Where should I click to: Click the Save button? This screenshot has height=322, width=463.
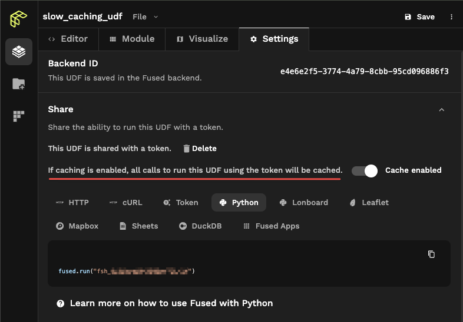click(419, 17)
